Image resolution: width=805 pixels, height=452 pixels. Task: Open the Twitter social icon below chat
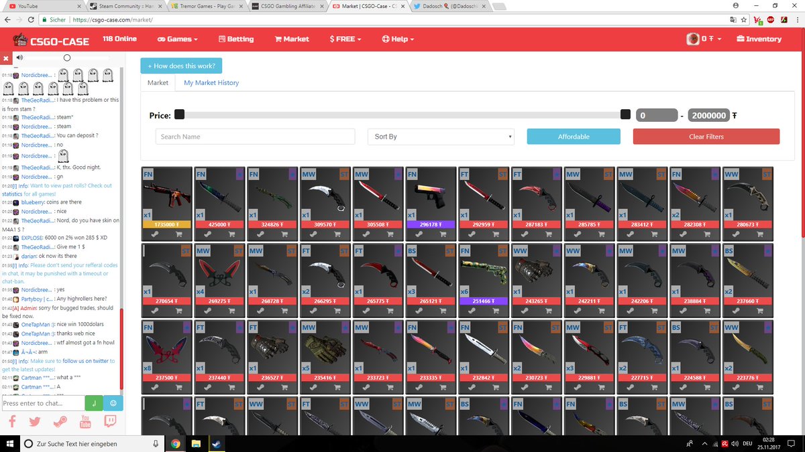click(x=35, y=422)
